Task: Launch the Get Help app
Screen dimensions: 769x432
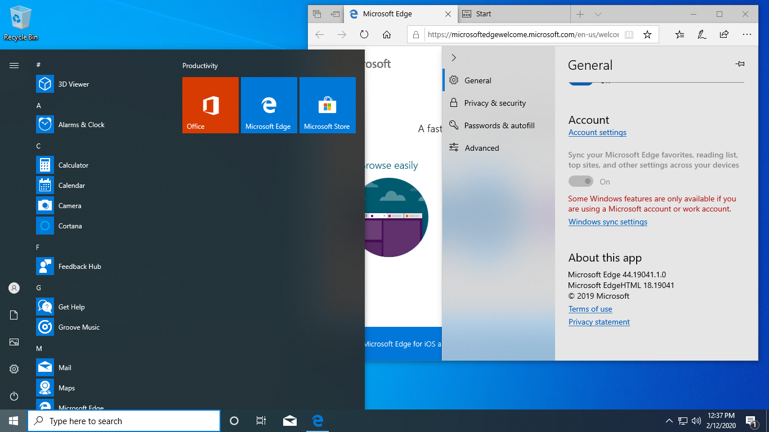Action: (101, 307)
